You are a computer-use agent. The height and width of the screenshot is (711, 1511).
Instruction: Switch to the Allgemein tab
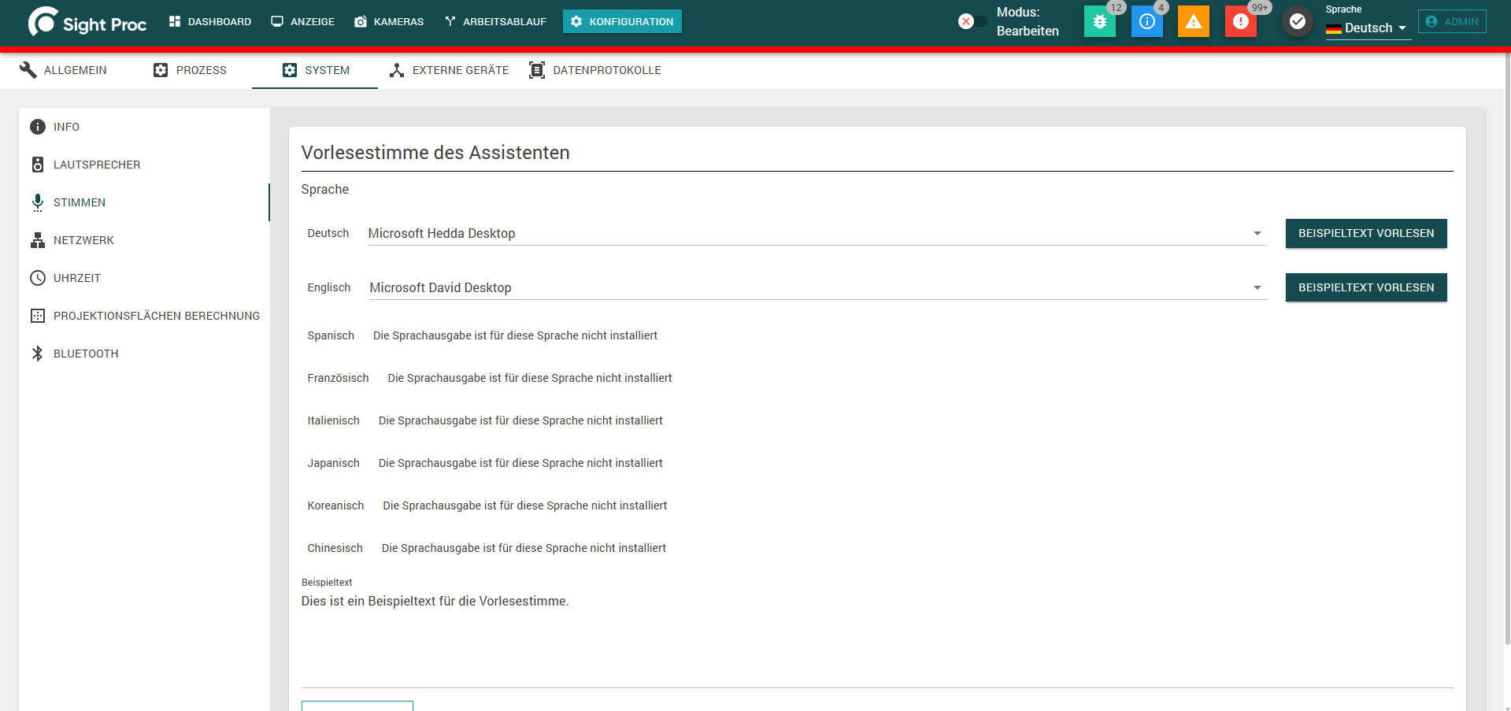[63, 70]
